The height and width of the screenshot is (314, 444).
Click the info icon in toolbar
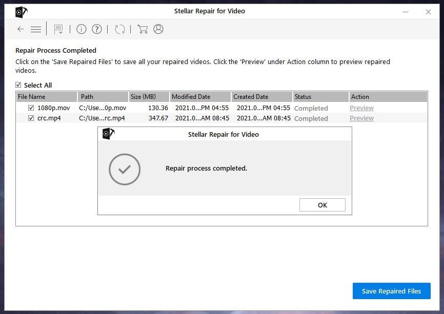click(81, 29)
